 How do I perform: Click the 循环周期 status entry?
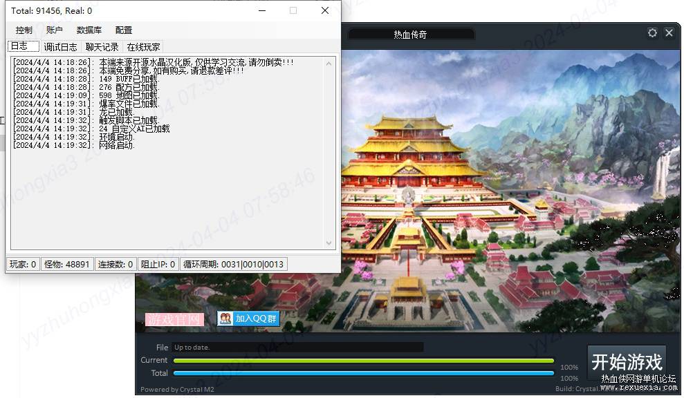234,264
